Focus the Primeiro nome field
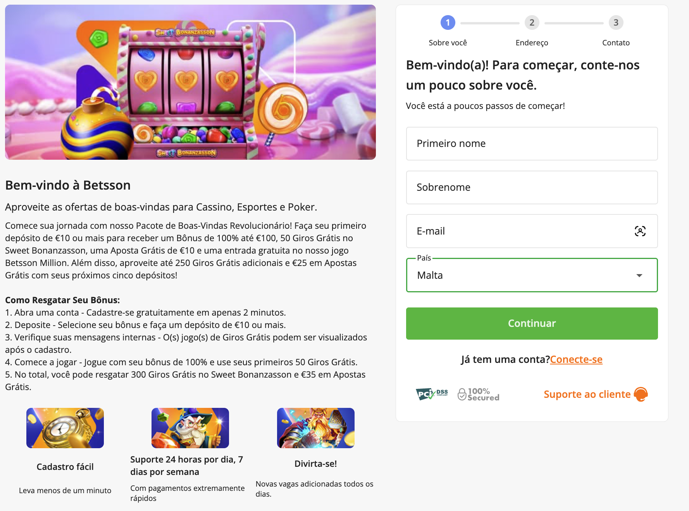Screen dimensions: 689x511 (532, 143)
